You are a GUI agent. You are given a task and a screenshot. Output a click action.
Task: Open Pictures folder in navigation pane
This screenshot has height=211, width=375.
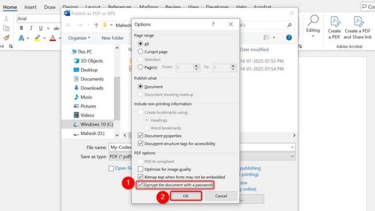pos(85,106)
